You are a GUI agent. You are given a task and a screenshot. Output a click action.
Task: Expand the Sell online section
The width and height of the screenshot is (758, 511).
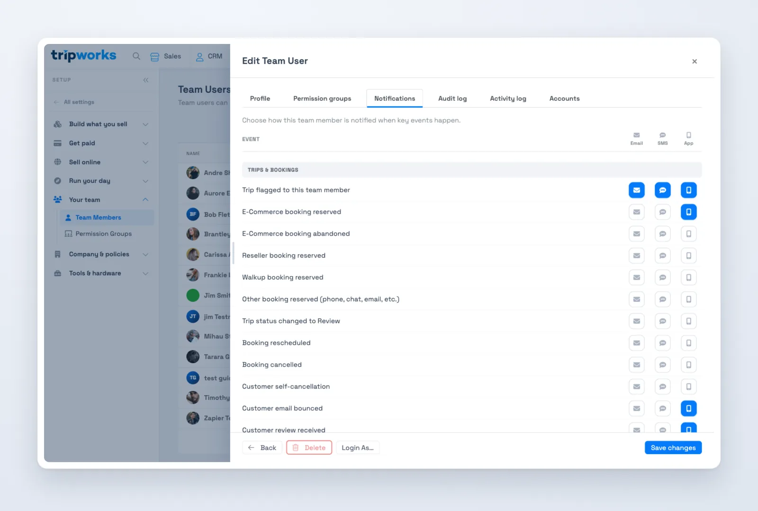(145, 162)
